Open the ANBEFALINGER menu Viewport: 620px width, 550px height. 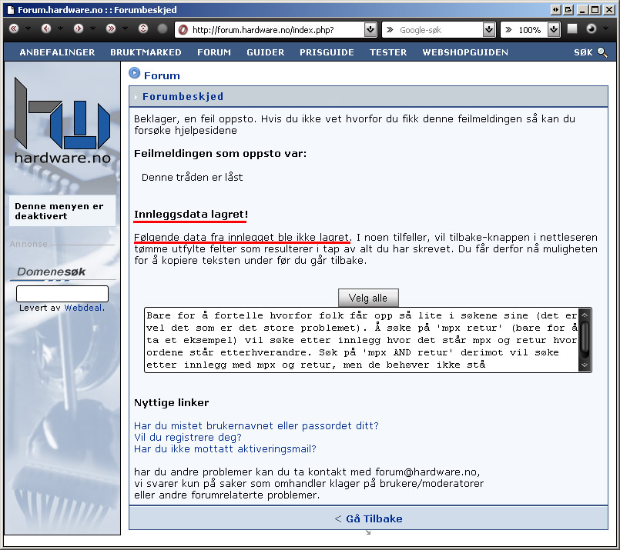[x=57, y=52]
